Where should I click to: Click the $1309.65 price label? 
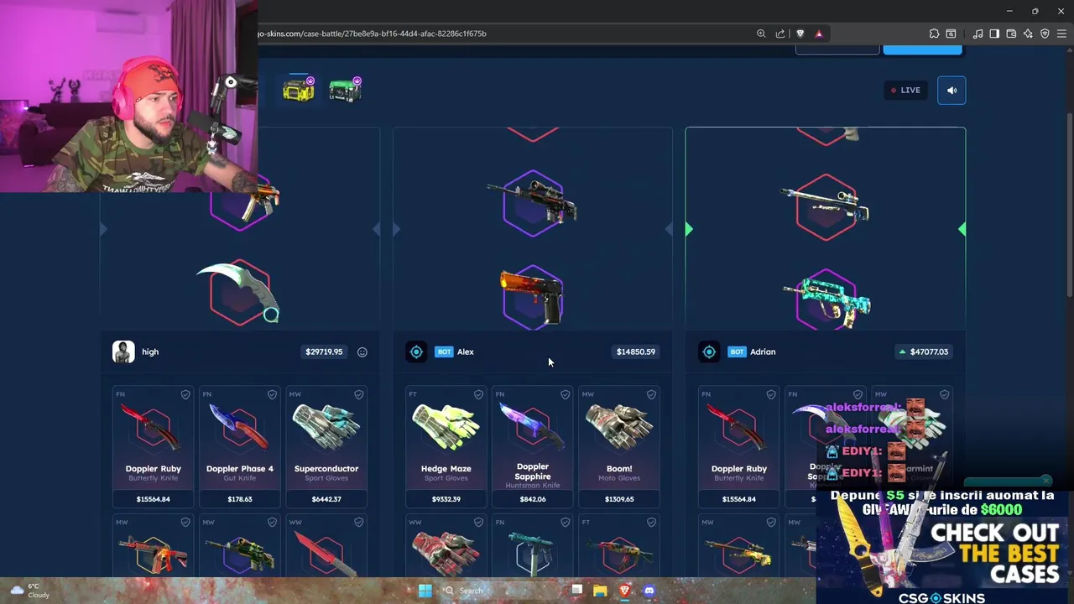619,499
